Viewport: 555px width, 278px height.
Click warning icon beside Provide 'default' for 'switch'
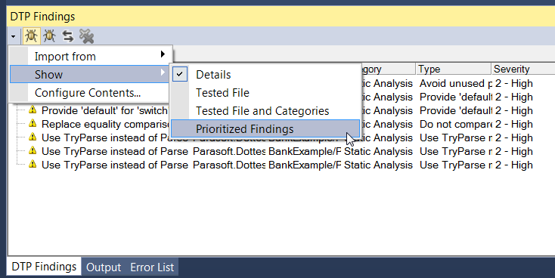[x=33, y=110]
